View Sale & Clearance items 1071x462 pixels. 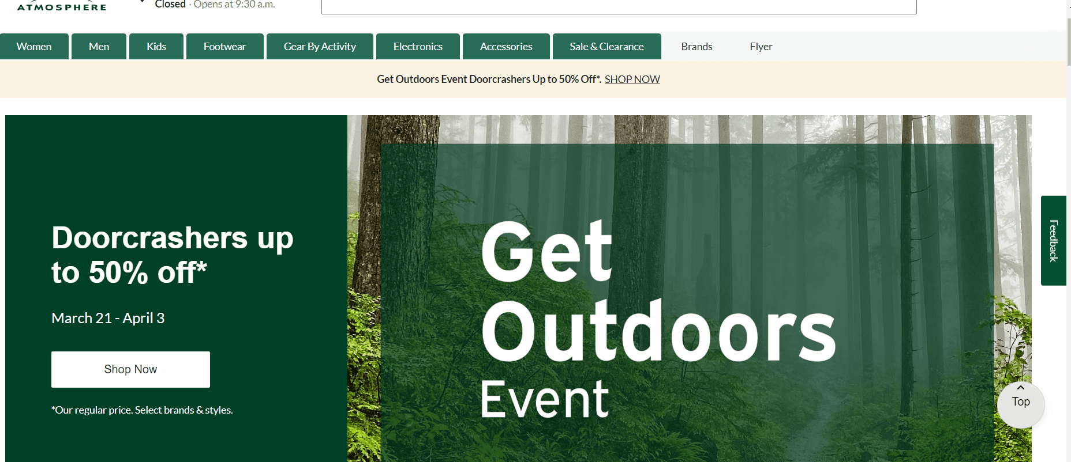point(606,47)
